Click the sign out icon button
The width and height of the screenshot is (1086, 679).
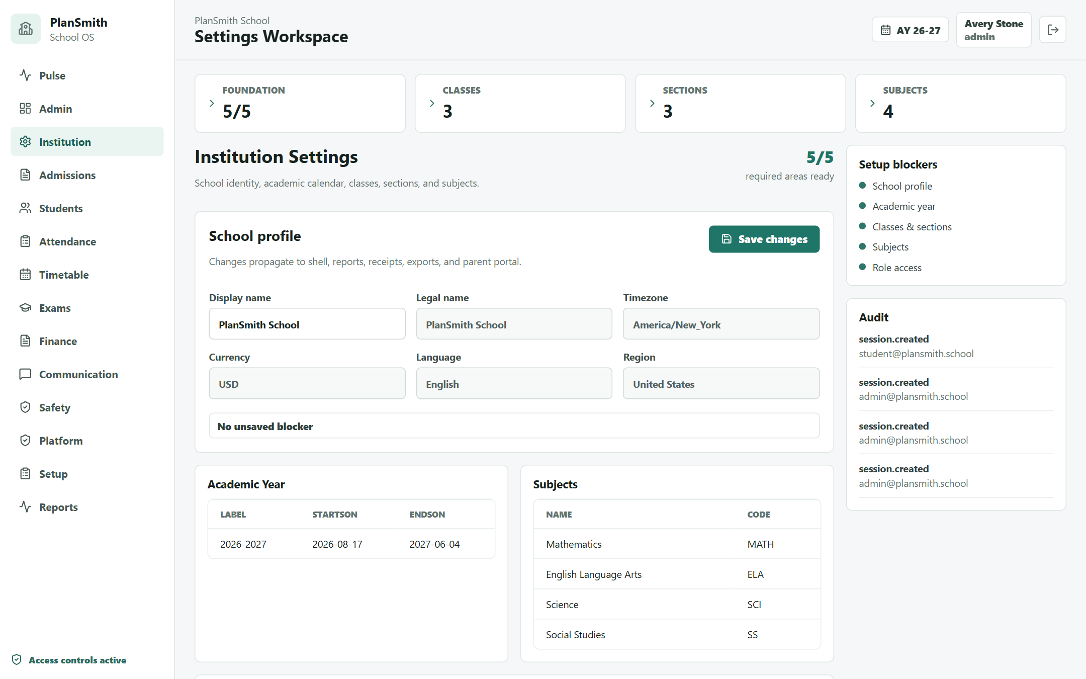pyautogui.click(x=1053, y=30)
